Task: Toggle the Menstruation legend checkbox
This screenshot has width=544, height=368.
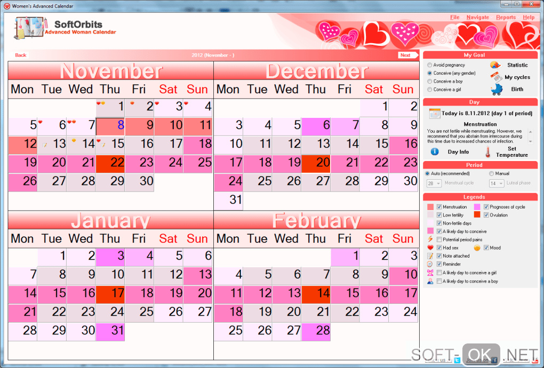Action: (439, 207)
